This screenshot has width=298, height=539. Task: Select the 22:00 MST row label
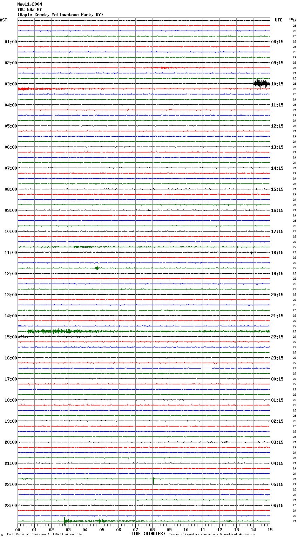(11, 485)
